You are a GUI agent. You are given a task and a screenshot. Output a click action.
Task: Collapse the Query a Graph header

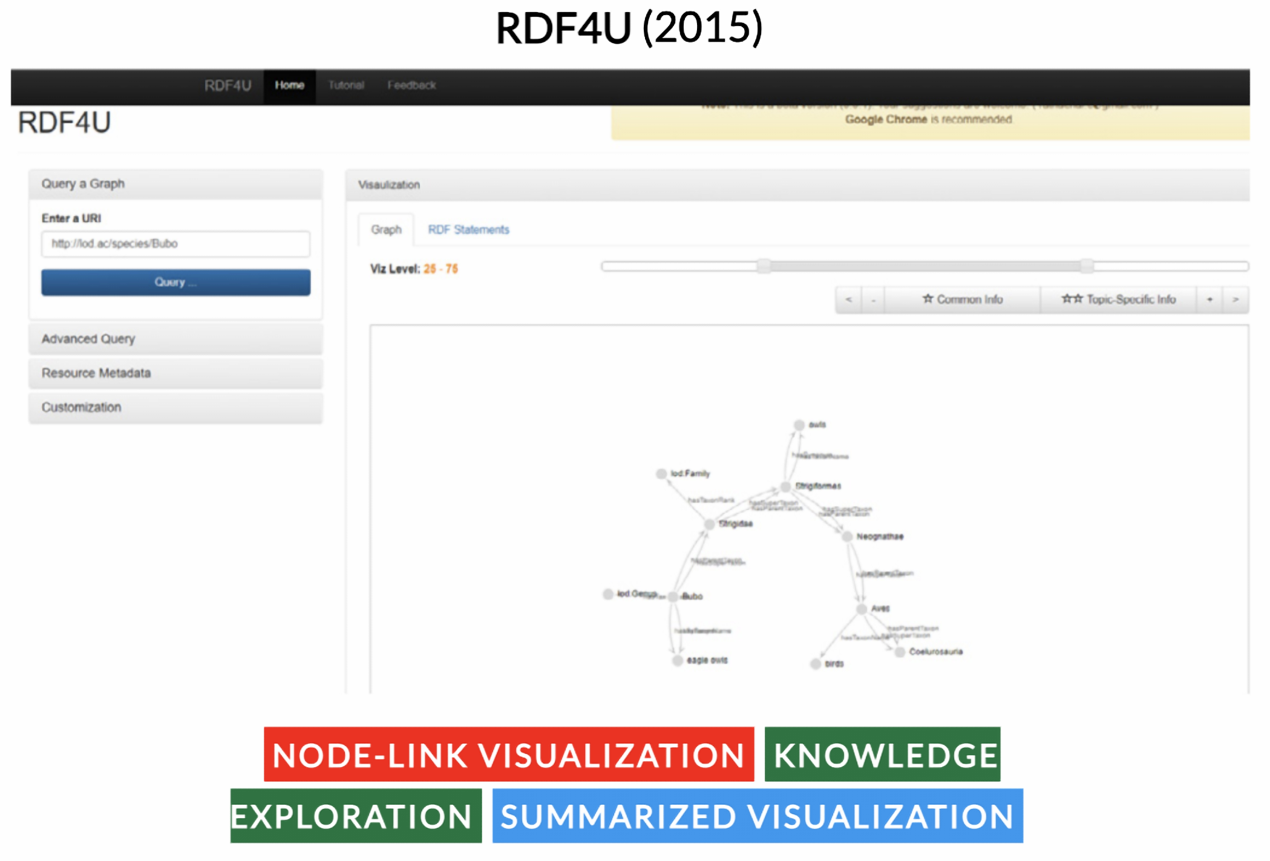pos(175,184)
